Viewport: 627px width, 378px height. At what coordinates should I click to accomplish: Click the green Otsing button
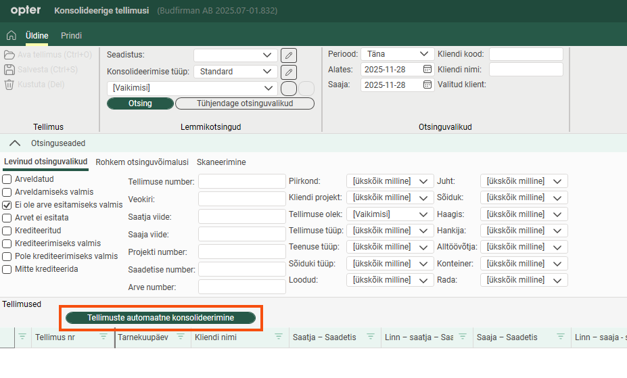[140, 103]
